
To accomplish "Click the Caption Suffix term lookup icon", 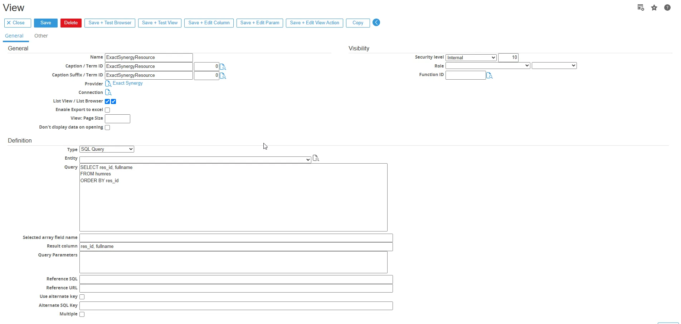I will (x=223, y=76).
